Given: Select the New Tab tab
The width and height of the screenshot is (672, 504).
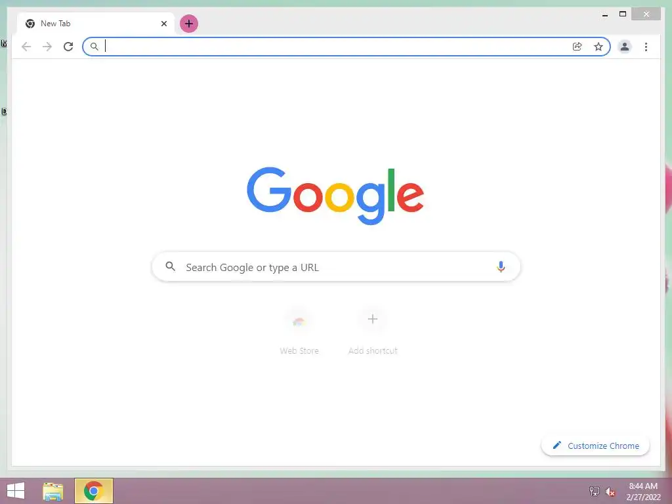Looking at the screenshot, I should (x=96, y=24).
